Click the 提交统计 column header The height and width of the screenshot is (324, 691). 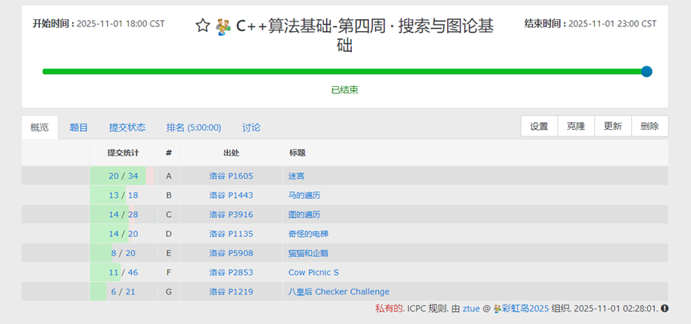click(x=123, y=152)
